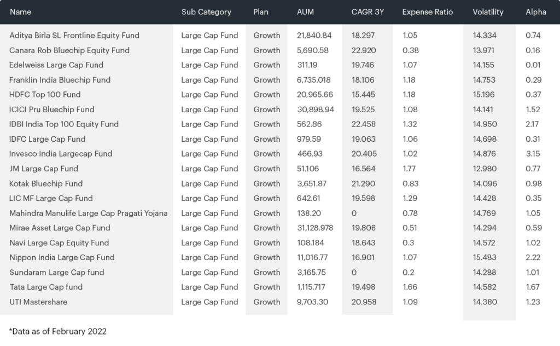The height and width of the screenshot is (346, 560).
Task: Select the CAGR 3Y column header
Action: (x=367, y=12)
